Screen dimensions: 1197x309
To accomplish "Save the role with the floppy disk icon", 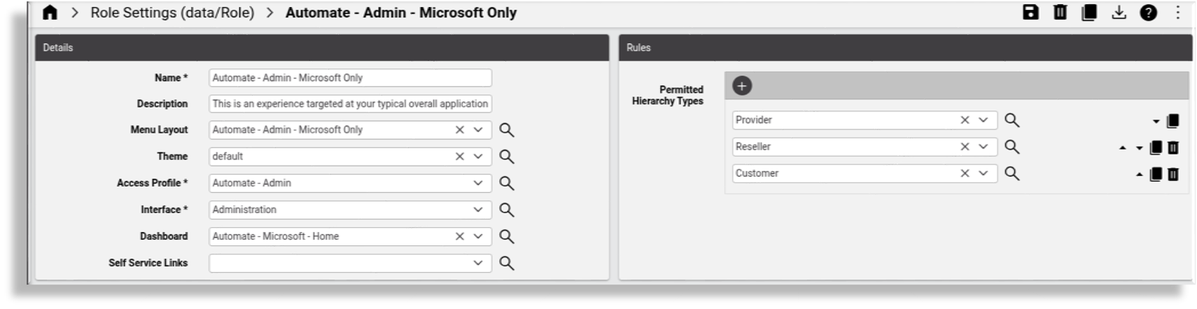I will tap(1030, 12).
